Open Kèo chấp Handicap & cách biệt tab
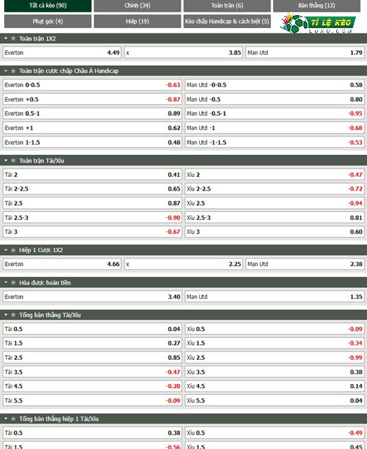Image resolution: width=367 pixels, height=449 pixels. (227, 21)
